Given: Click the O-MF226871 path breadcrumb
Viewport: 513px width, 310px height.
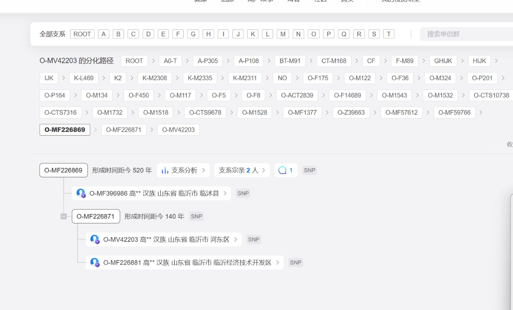Looking at the screenshot, I should [x=124, y=130].
